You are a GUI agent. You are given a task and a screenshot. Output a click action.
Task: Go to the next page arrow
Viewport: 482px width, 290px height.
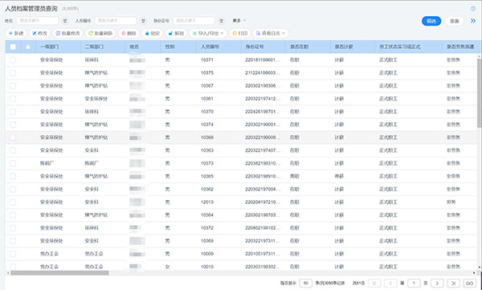tap(437, 283)
